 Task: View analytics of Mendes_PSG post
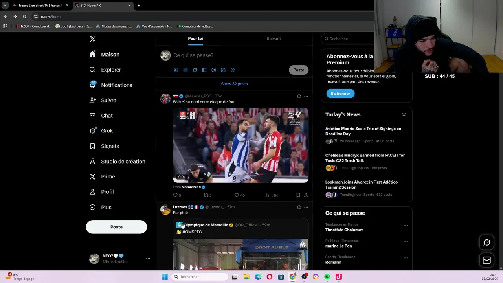272,195
